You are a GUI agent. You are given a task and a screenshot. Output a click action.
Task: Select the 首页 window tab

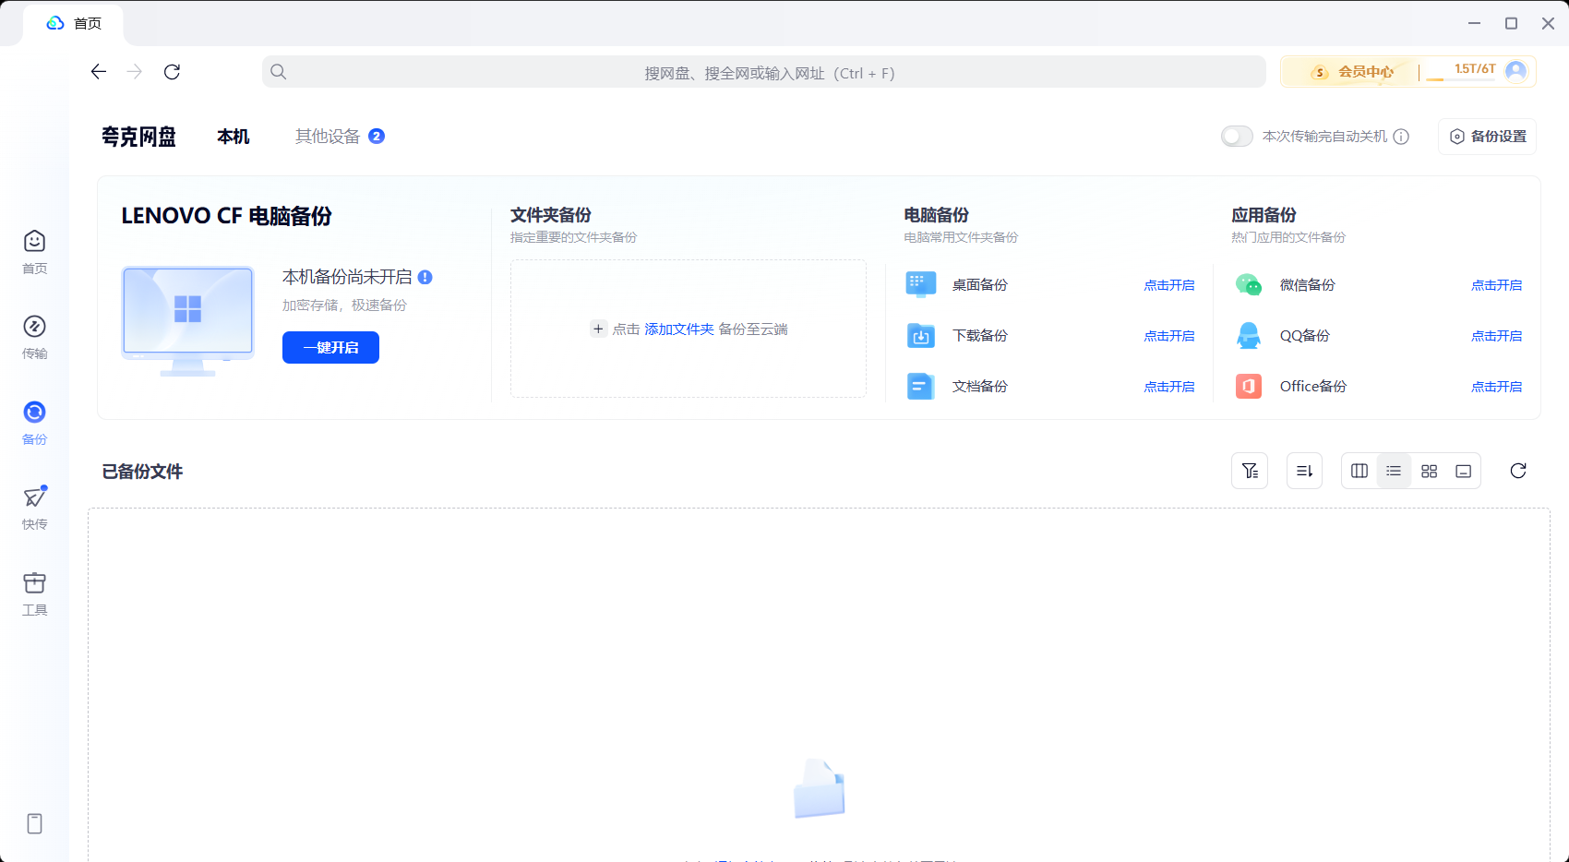74,23
